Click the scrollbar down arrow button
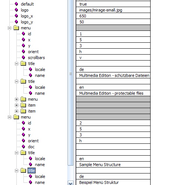 point(71,183)
